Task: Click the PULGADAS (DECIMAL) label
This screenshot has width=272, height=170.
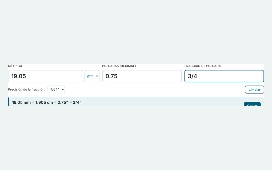Action: pyautogui.click(x=119, y=66)
